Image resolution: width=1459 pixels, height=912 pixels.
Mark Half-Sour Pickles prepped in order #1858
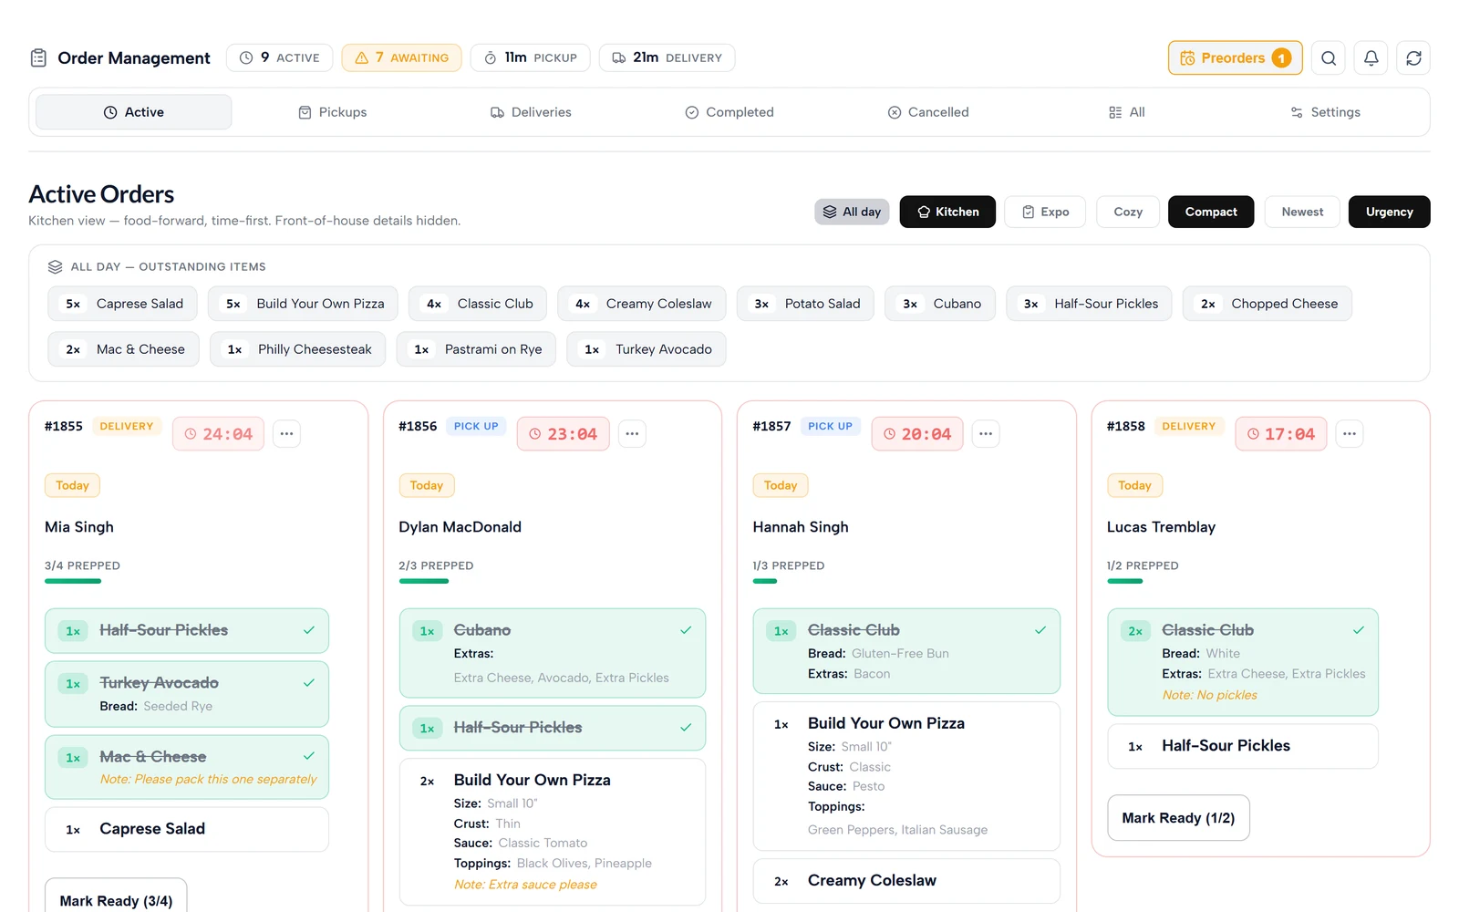pyautogui.click(x=1242, y=746)
